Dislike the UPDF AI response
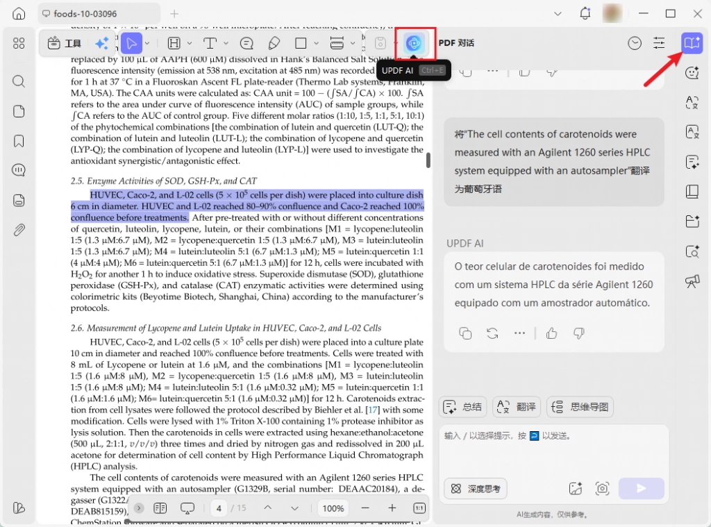This screenshot has width=711, height=527. (x=578, y=333)
